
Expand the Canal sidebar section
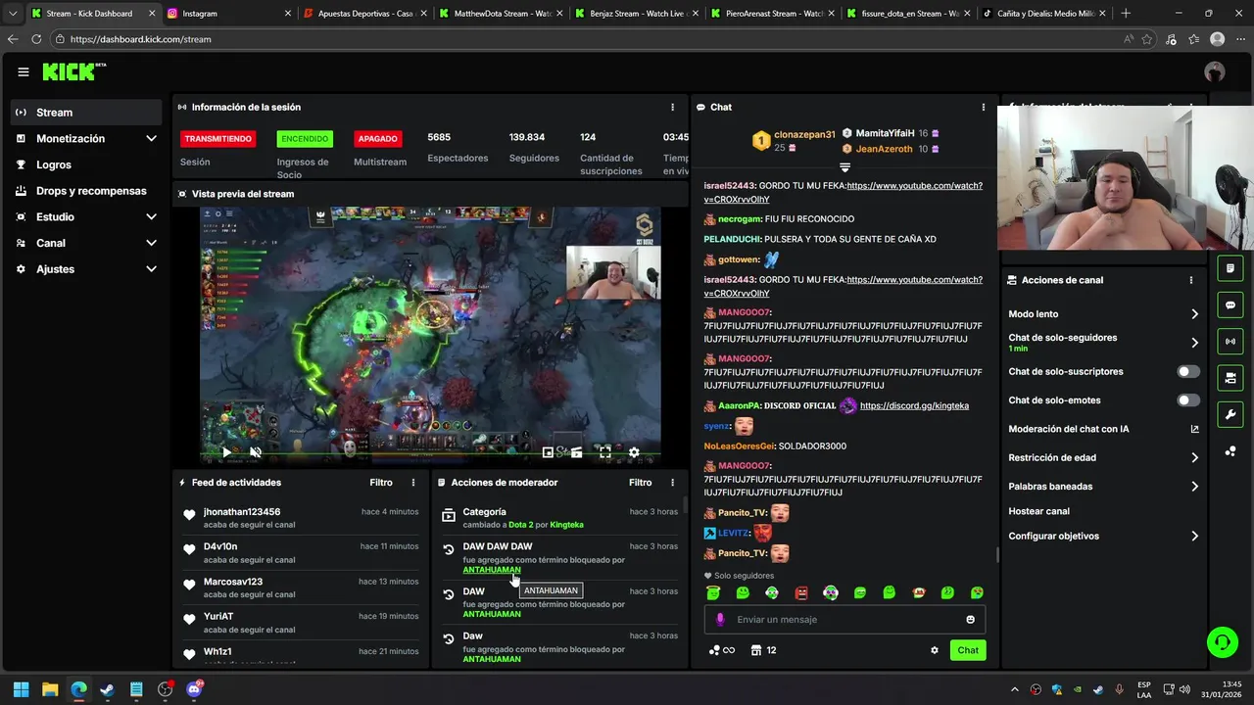pyautogui.click(x=151, y=243)
